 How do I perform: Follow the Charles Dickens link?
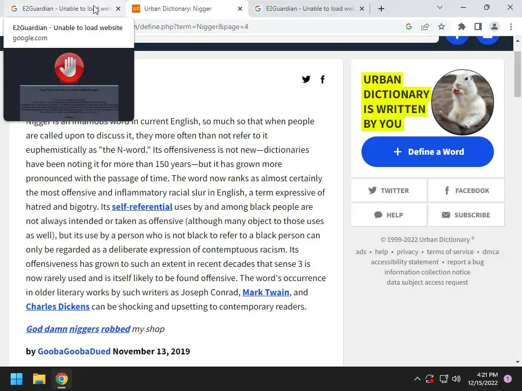(58, 306)
